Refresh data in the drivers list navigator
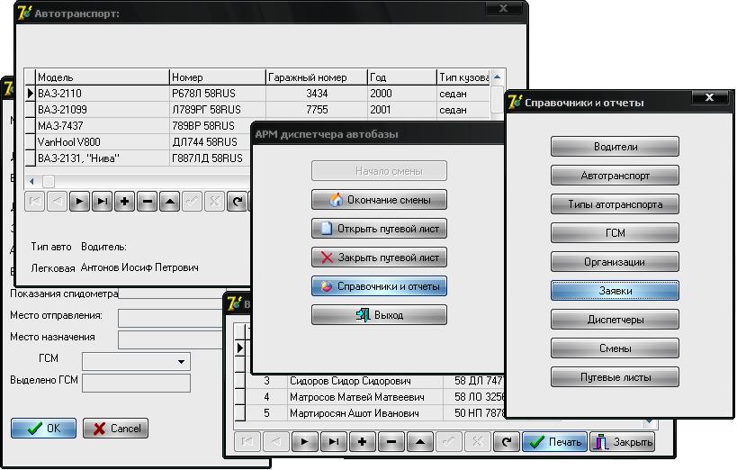 (x=508, y=442)
